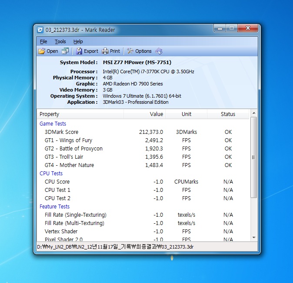Select the GT3 - Troll's Lair row
The image size is (293, 283).
[x=143, y=157]
